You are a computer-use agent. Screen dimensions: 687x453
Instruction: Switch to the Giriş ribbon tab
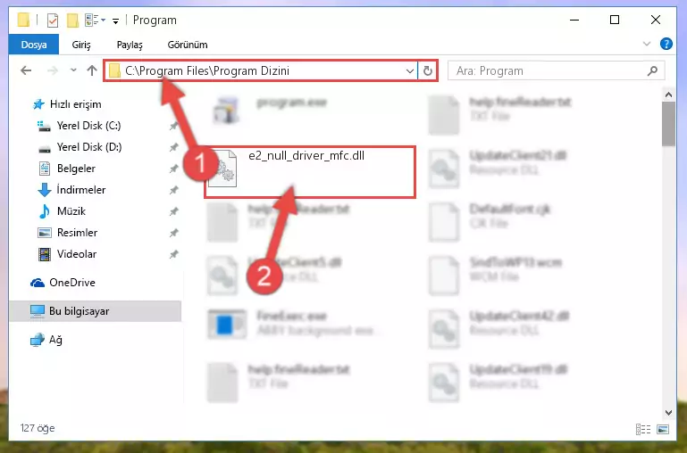[x=81, y=45]
